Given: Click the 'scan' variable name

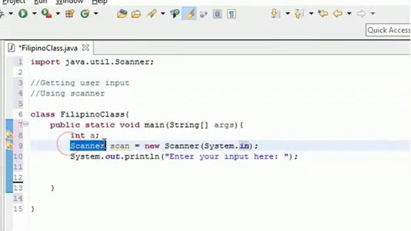Looking at the screenshot, I should point(120,146).
